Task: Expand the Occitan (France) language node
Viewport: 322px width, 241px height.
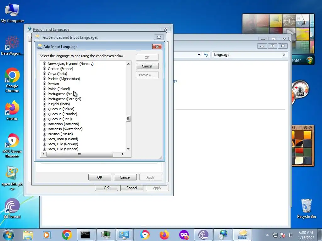Action: click(x=44, y=69)
